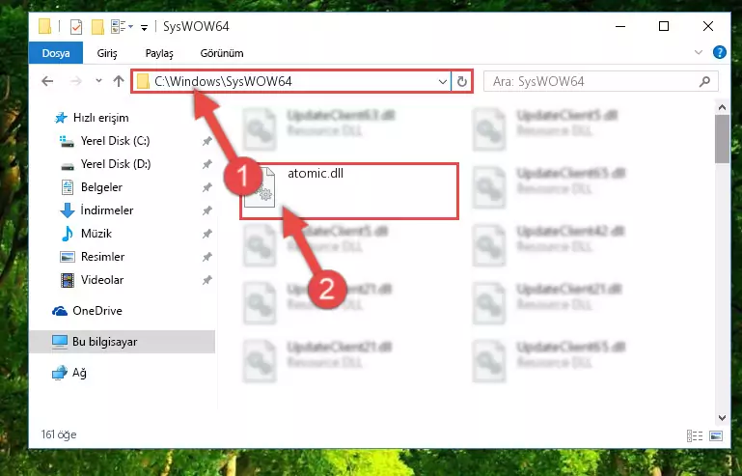The width and height of the screenshot is (742, 476).
Task: Open the address bar history dropdown
Action: (443, 81)
